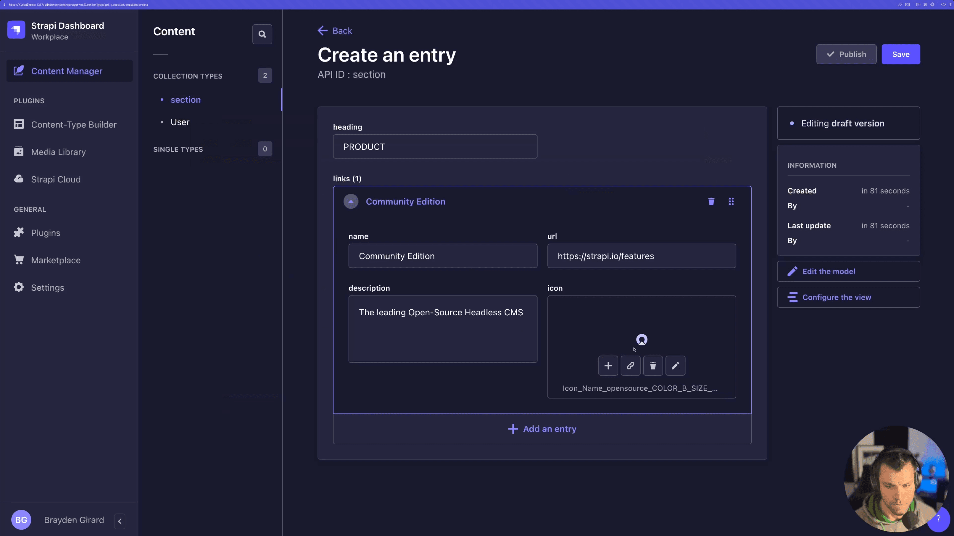Click the copy link icon in the browser bar
954x536 pixels.
click(x=900, y=4)
